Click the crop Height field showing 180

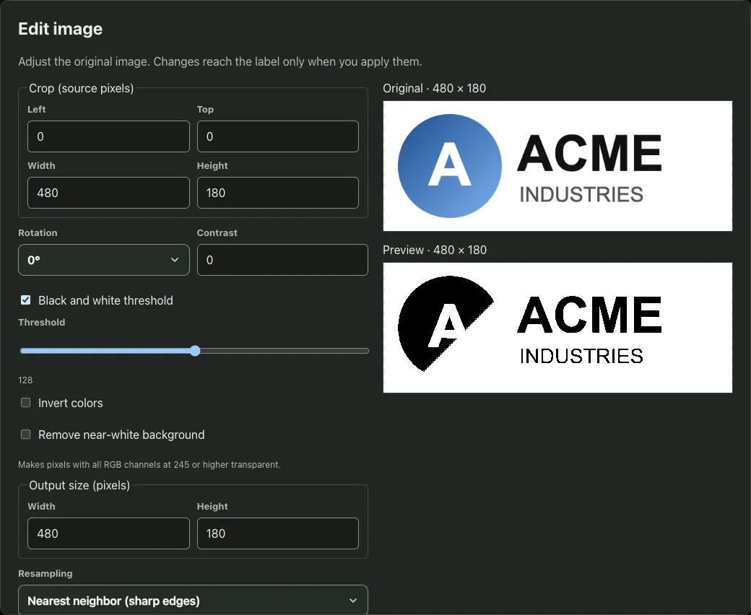(278, 193)
